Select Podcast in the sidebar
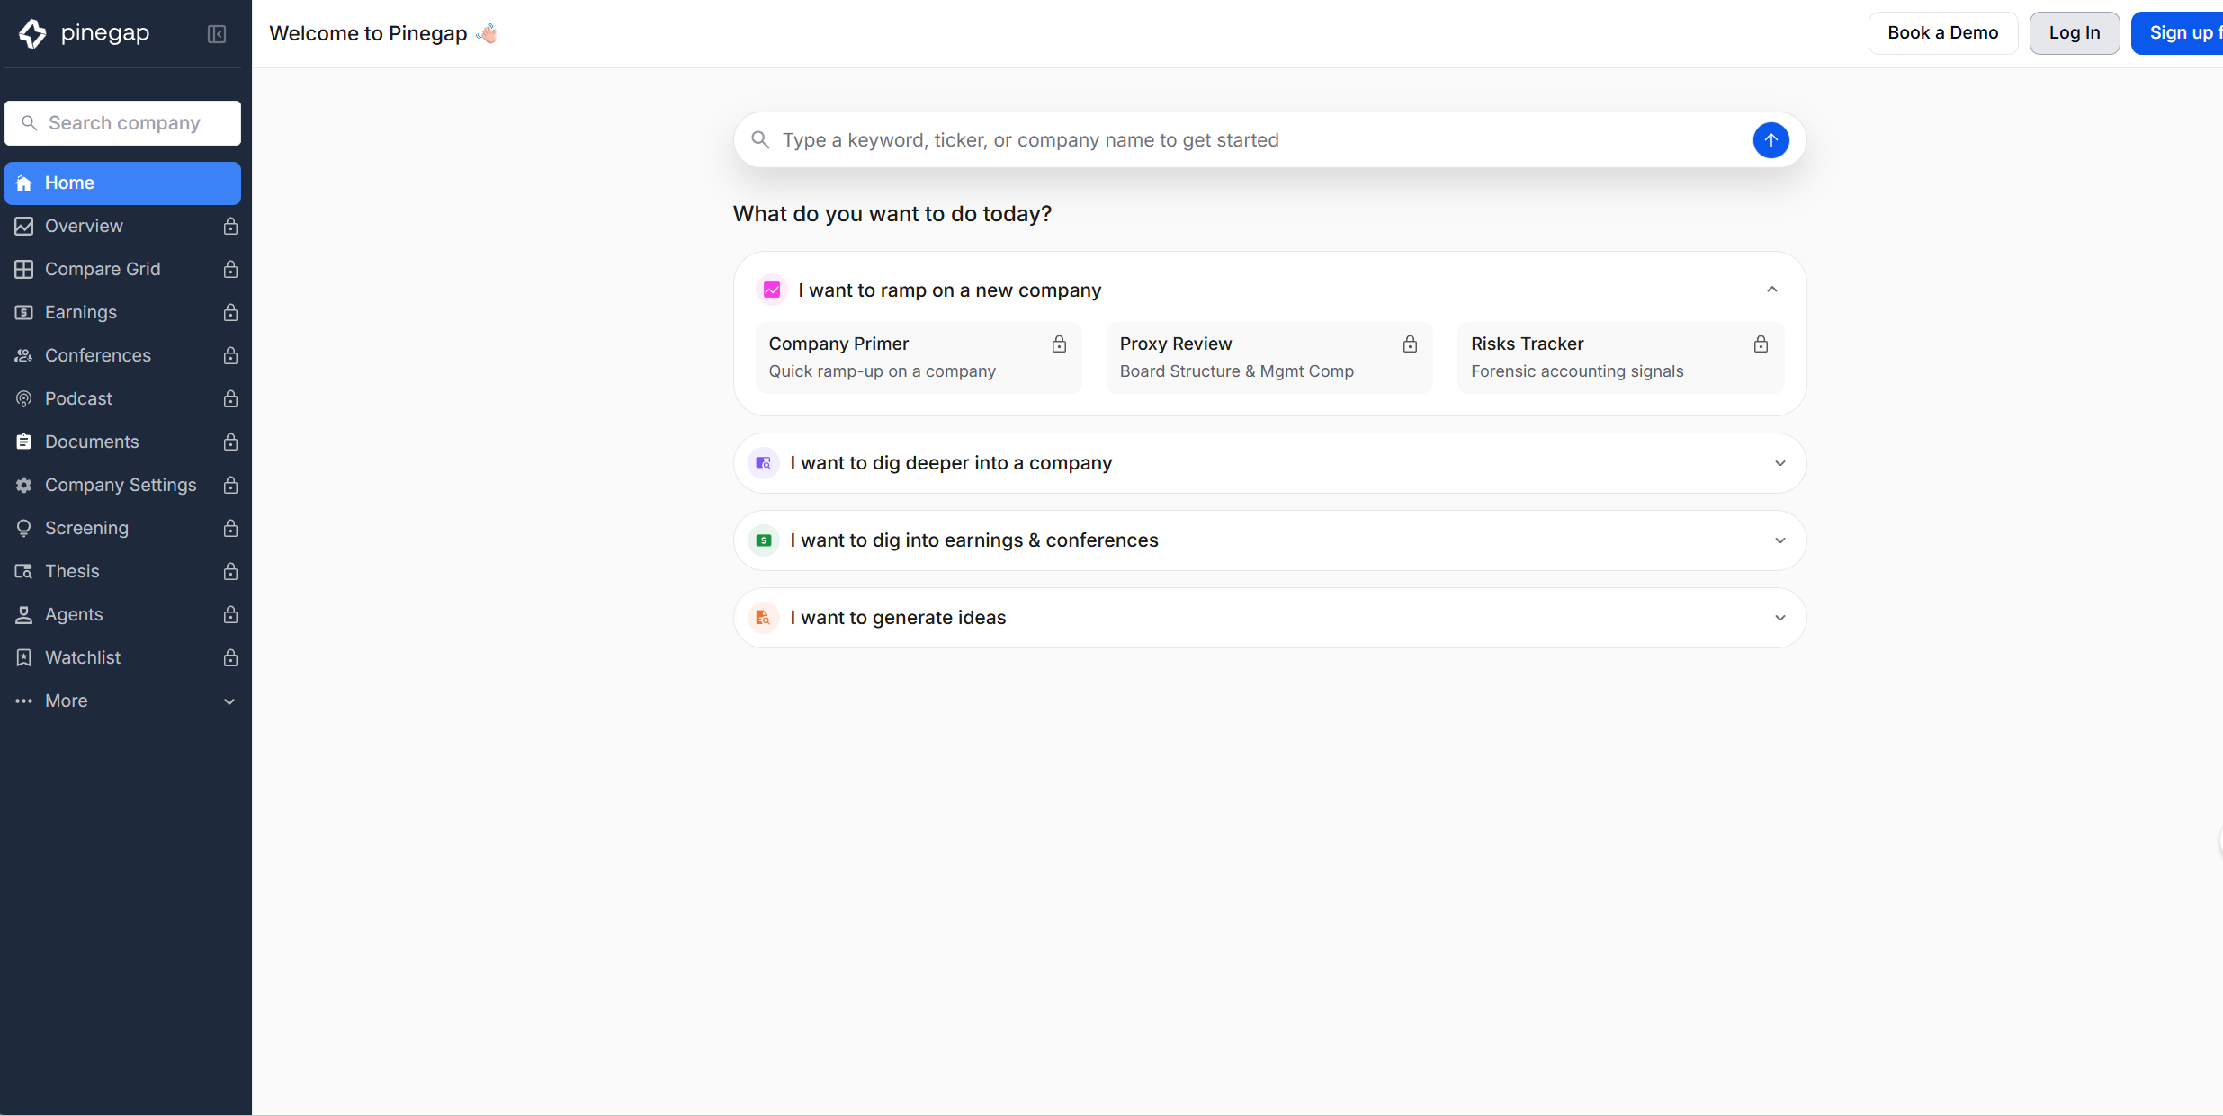This screenshot has height=1116, width=2223. tap(122, 399)
